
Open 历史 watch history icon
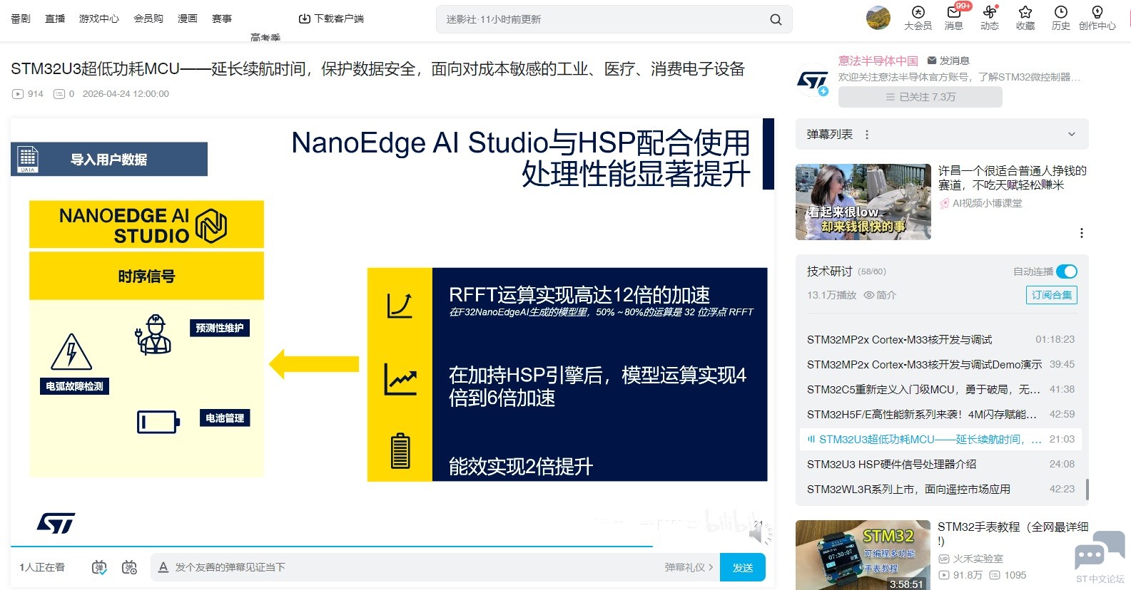point(1061,12)
